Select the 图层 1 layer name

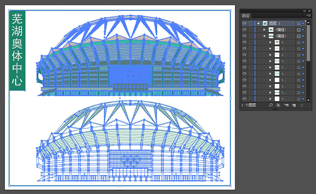(275, 24)
